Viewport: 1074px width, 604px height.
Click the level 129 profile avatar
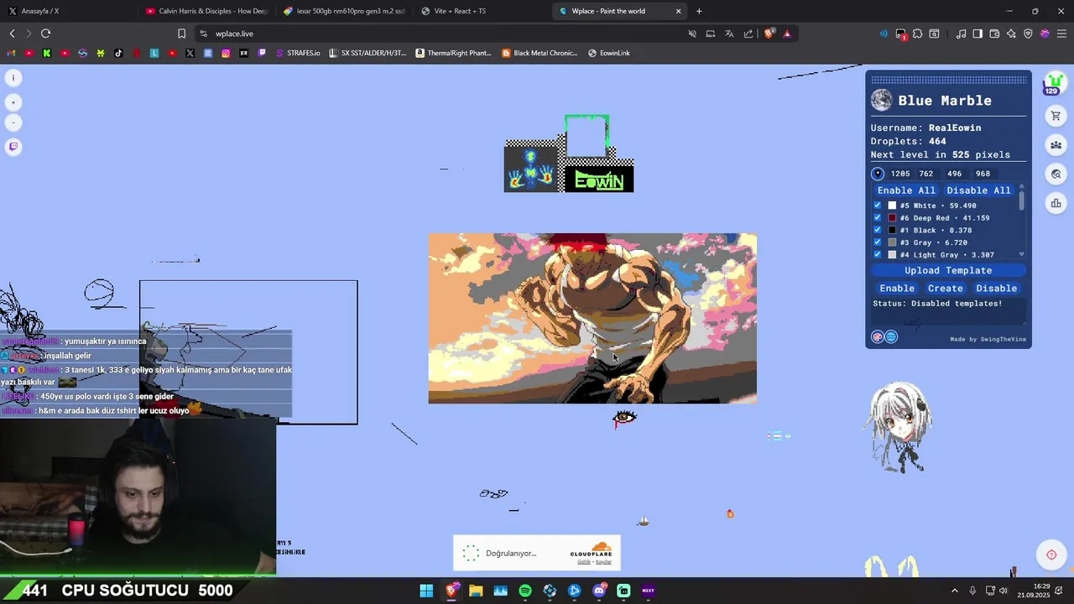(x=1053, y=84)
